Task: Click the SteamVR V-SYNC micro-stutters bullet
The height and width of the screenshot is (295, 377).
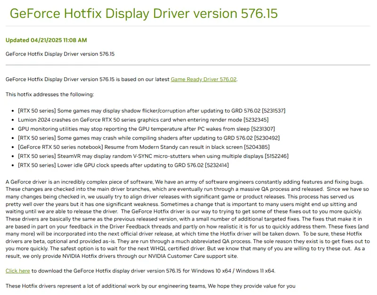Action: pyautogui.click(x=153, y=156)
